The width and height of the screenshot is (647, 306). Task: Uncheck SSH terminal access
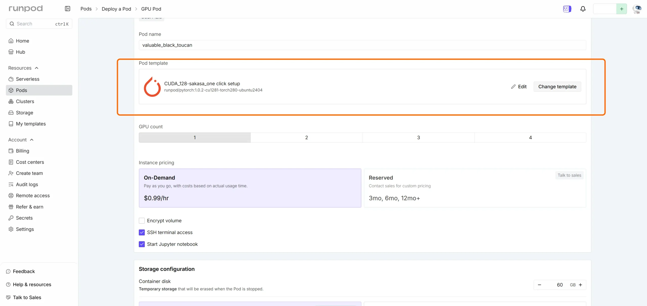pyautogui.click(x=142, y=232)
